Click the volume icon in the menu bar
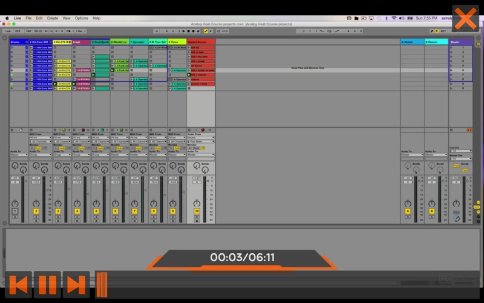The image size is (484, 303). click(402, 18)
